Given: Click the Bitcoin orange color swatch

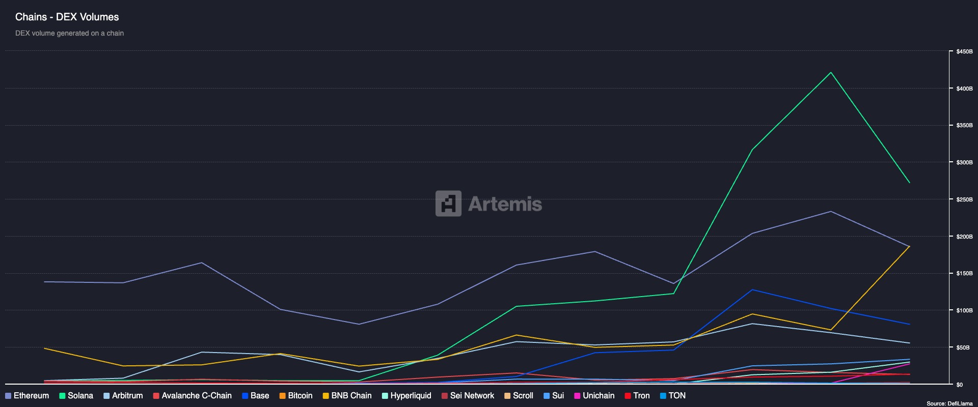Looking at the screenshot, I should pyautogui.click(x=282, y=396).
